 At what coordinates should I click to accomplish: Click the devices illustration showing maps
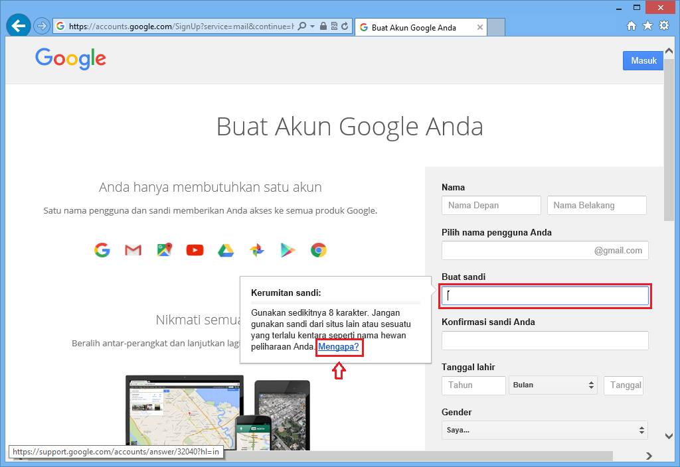point(218,413)
